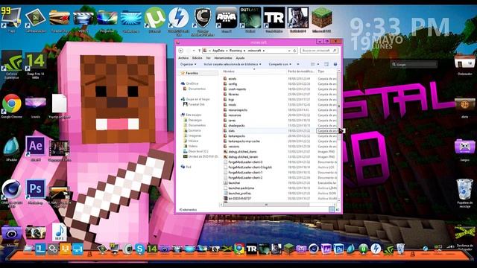Viewport: 477px width, 268px height.
Task: Toggle the preview pane button in Explorer
Action: (326, 64)
